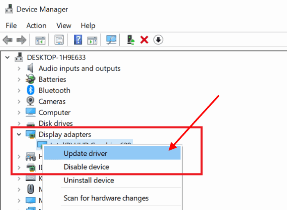
Task: Expand the chevron beside the keyboard icon
Action: tap(19, 178)
